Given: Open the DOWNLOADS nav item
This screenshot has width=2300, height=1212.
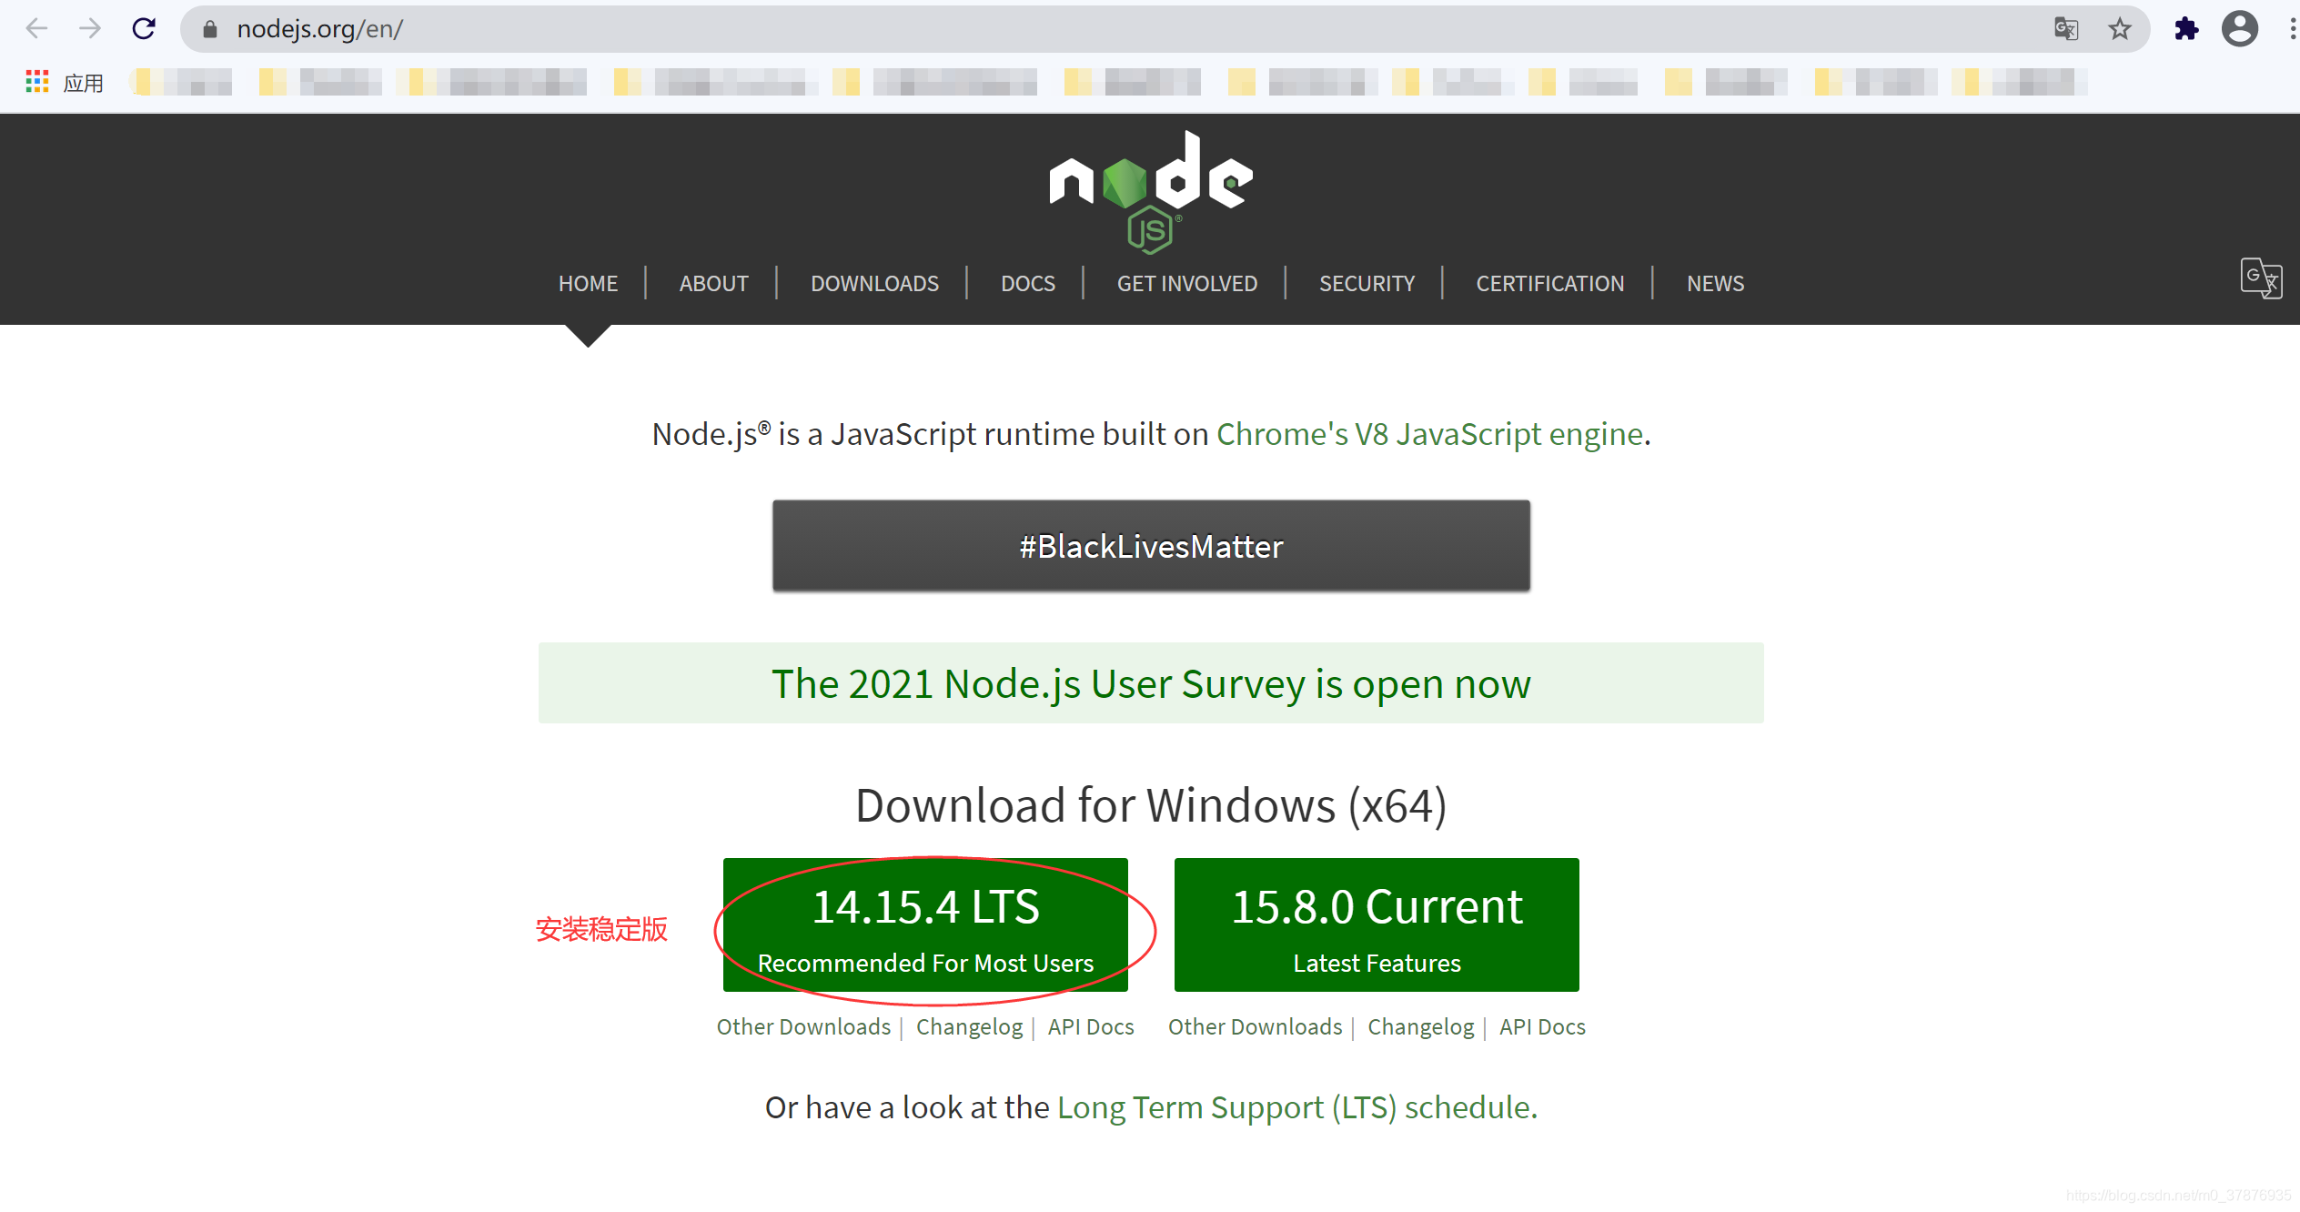Looking at the screenshot, I should coord(874,284).
